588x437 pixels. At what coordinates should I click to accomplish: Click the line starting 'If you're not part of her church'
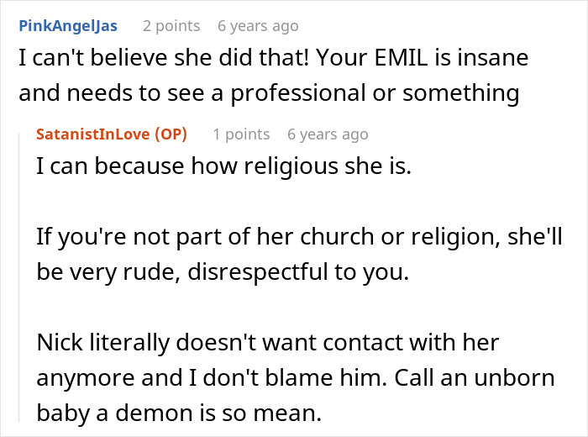pyautogui.click(x=299, y=237)
